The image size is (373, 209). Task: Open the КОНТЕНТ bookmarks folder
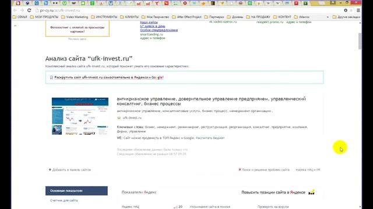pos(282,17)
